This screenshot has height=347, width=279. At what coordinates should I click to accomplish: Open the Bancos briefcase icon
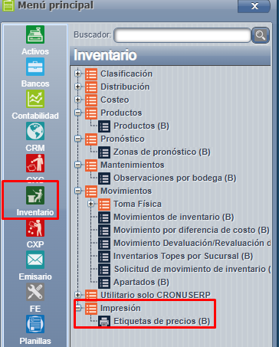tap(35, 67)
